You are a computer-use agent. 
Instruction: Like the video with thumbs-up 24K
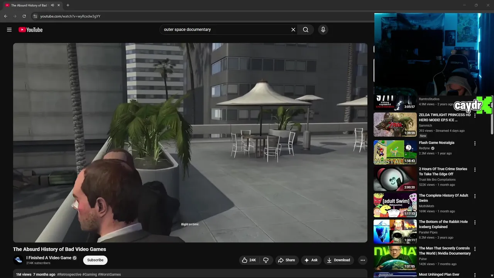click(x=249, y=260)
